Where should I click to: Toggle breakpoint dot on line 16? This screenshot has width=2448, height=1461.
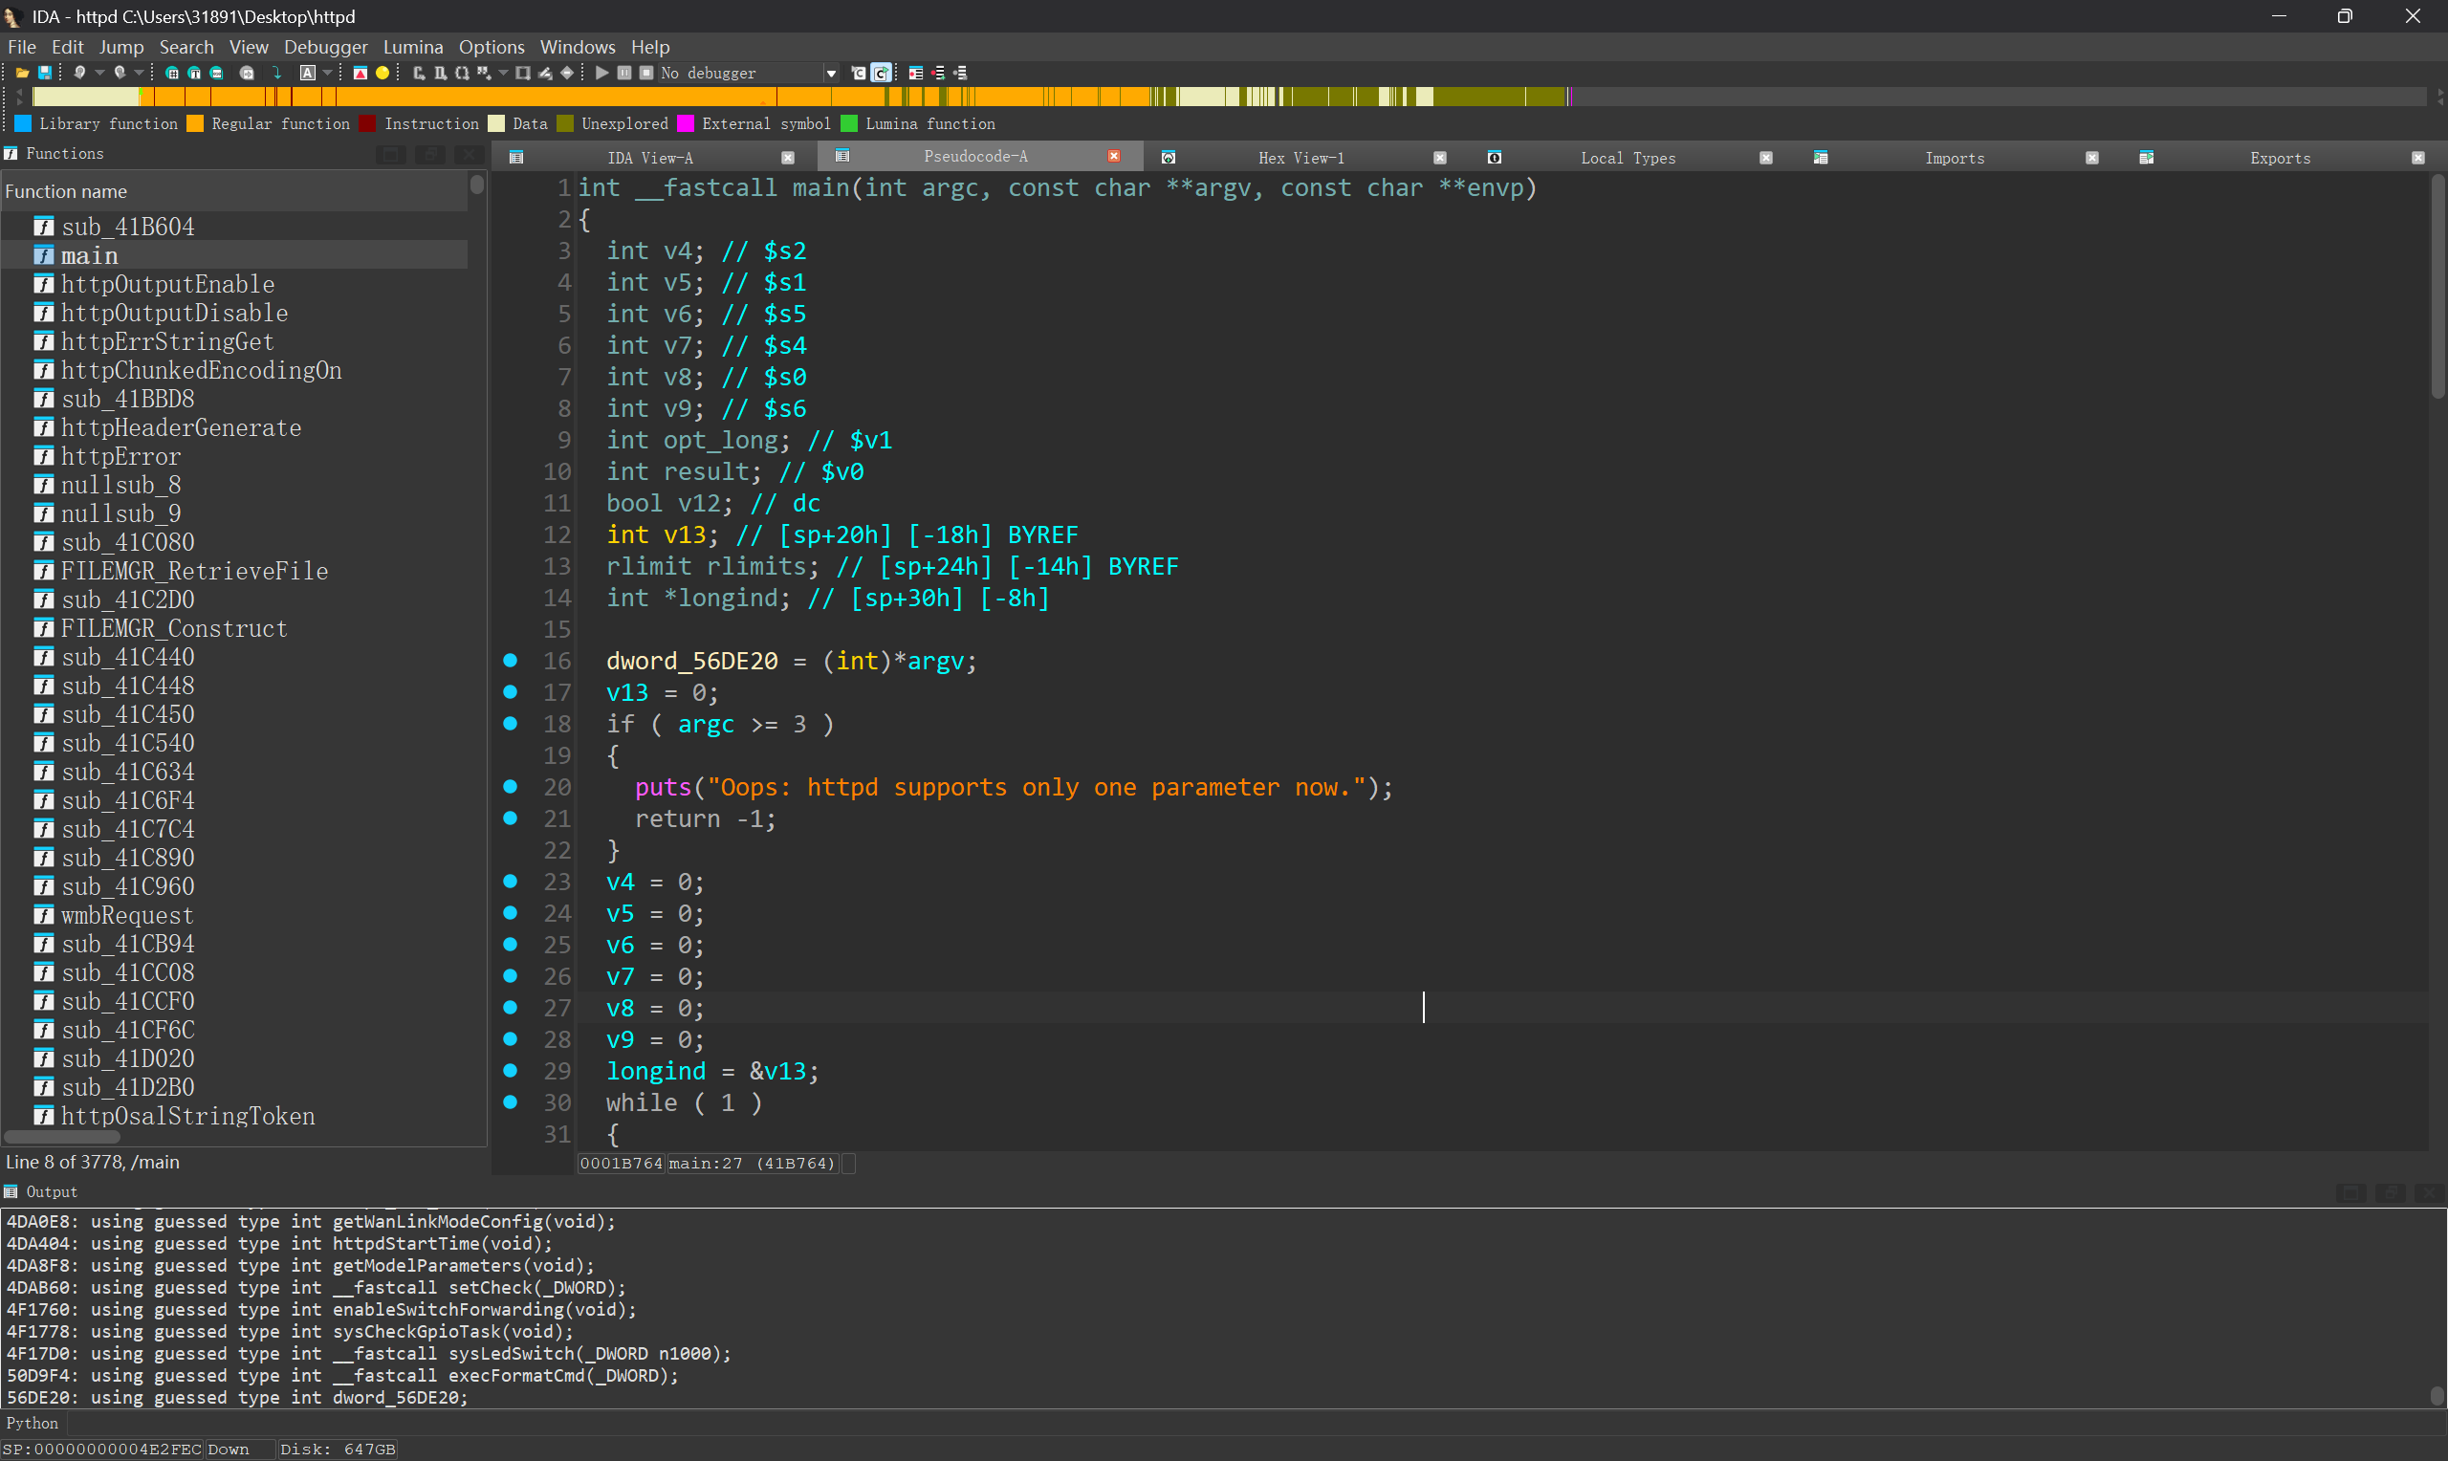[510, 661]
